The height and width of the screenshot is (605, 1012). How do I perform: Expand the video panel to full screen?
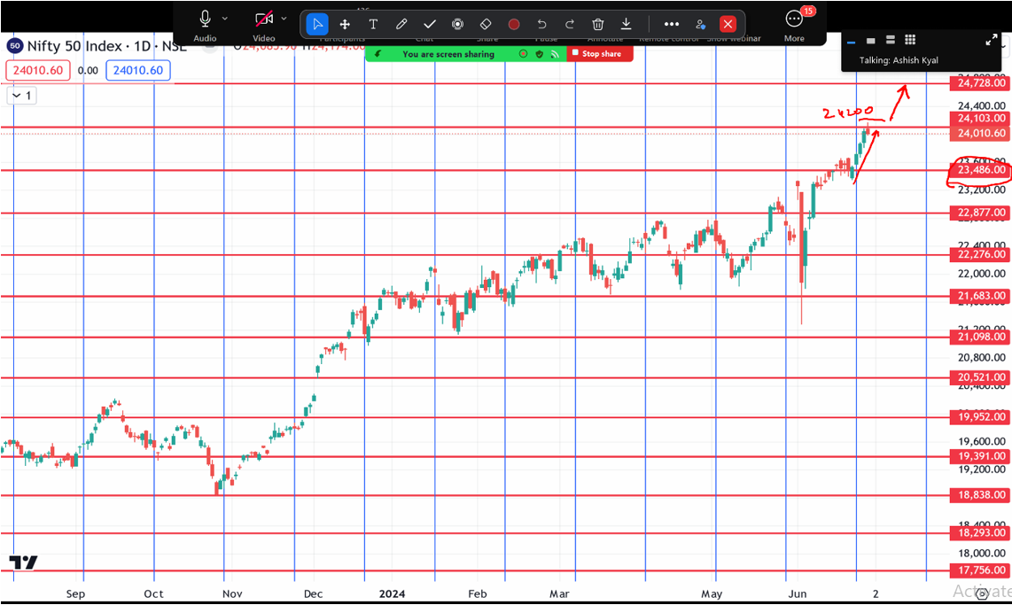[x=992, y=40]
